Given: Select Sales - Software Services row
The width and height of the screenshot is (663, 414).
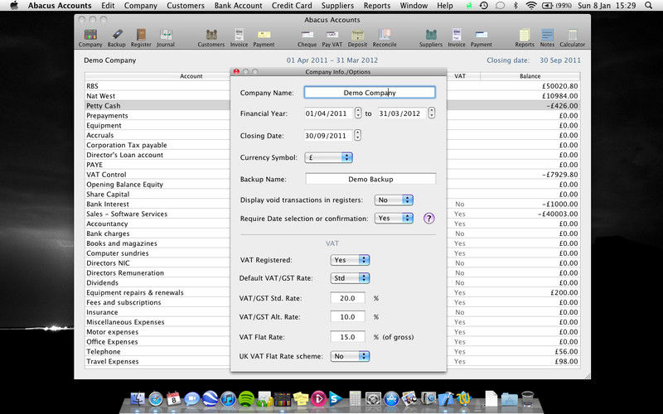Looking at the screenshot, I should [x=332, y=214].
